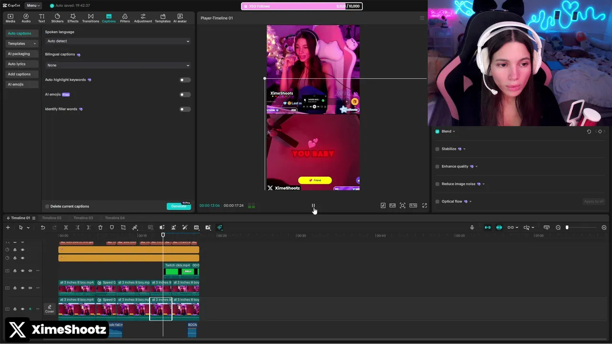Expand the Blend section arrow
Image resolution: width=612 pixels, height=344 pixels.
[x=454, y=131]
